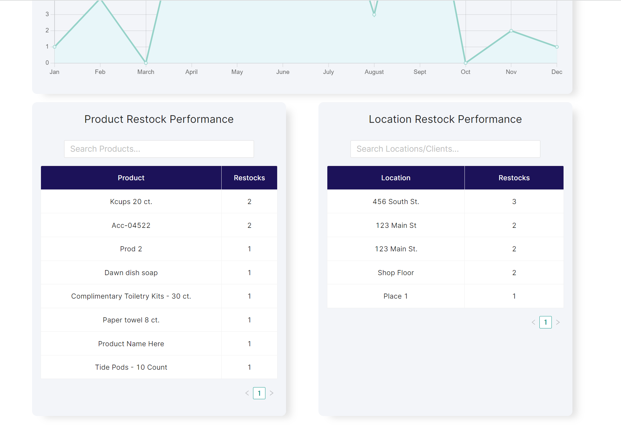Click the Location column header
This screenshot has height=443, width=621.
click(x=396, y=178)
